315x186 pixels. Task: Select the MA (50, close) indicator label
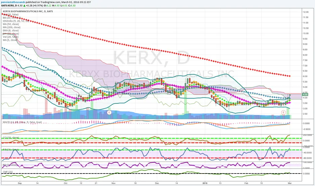pos(11,24)
